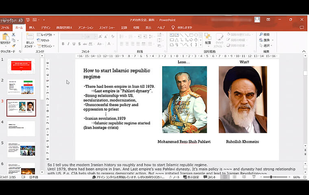Click the spell check icon in status bar
The image size is (309, 195).
pyautogui.click(x=23, y=177)
